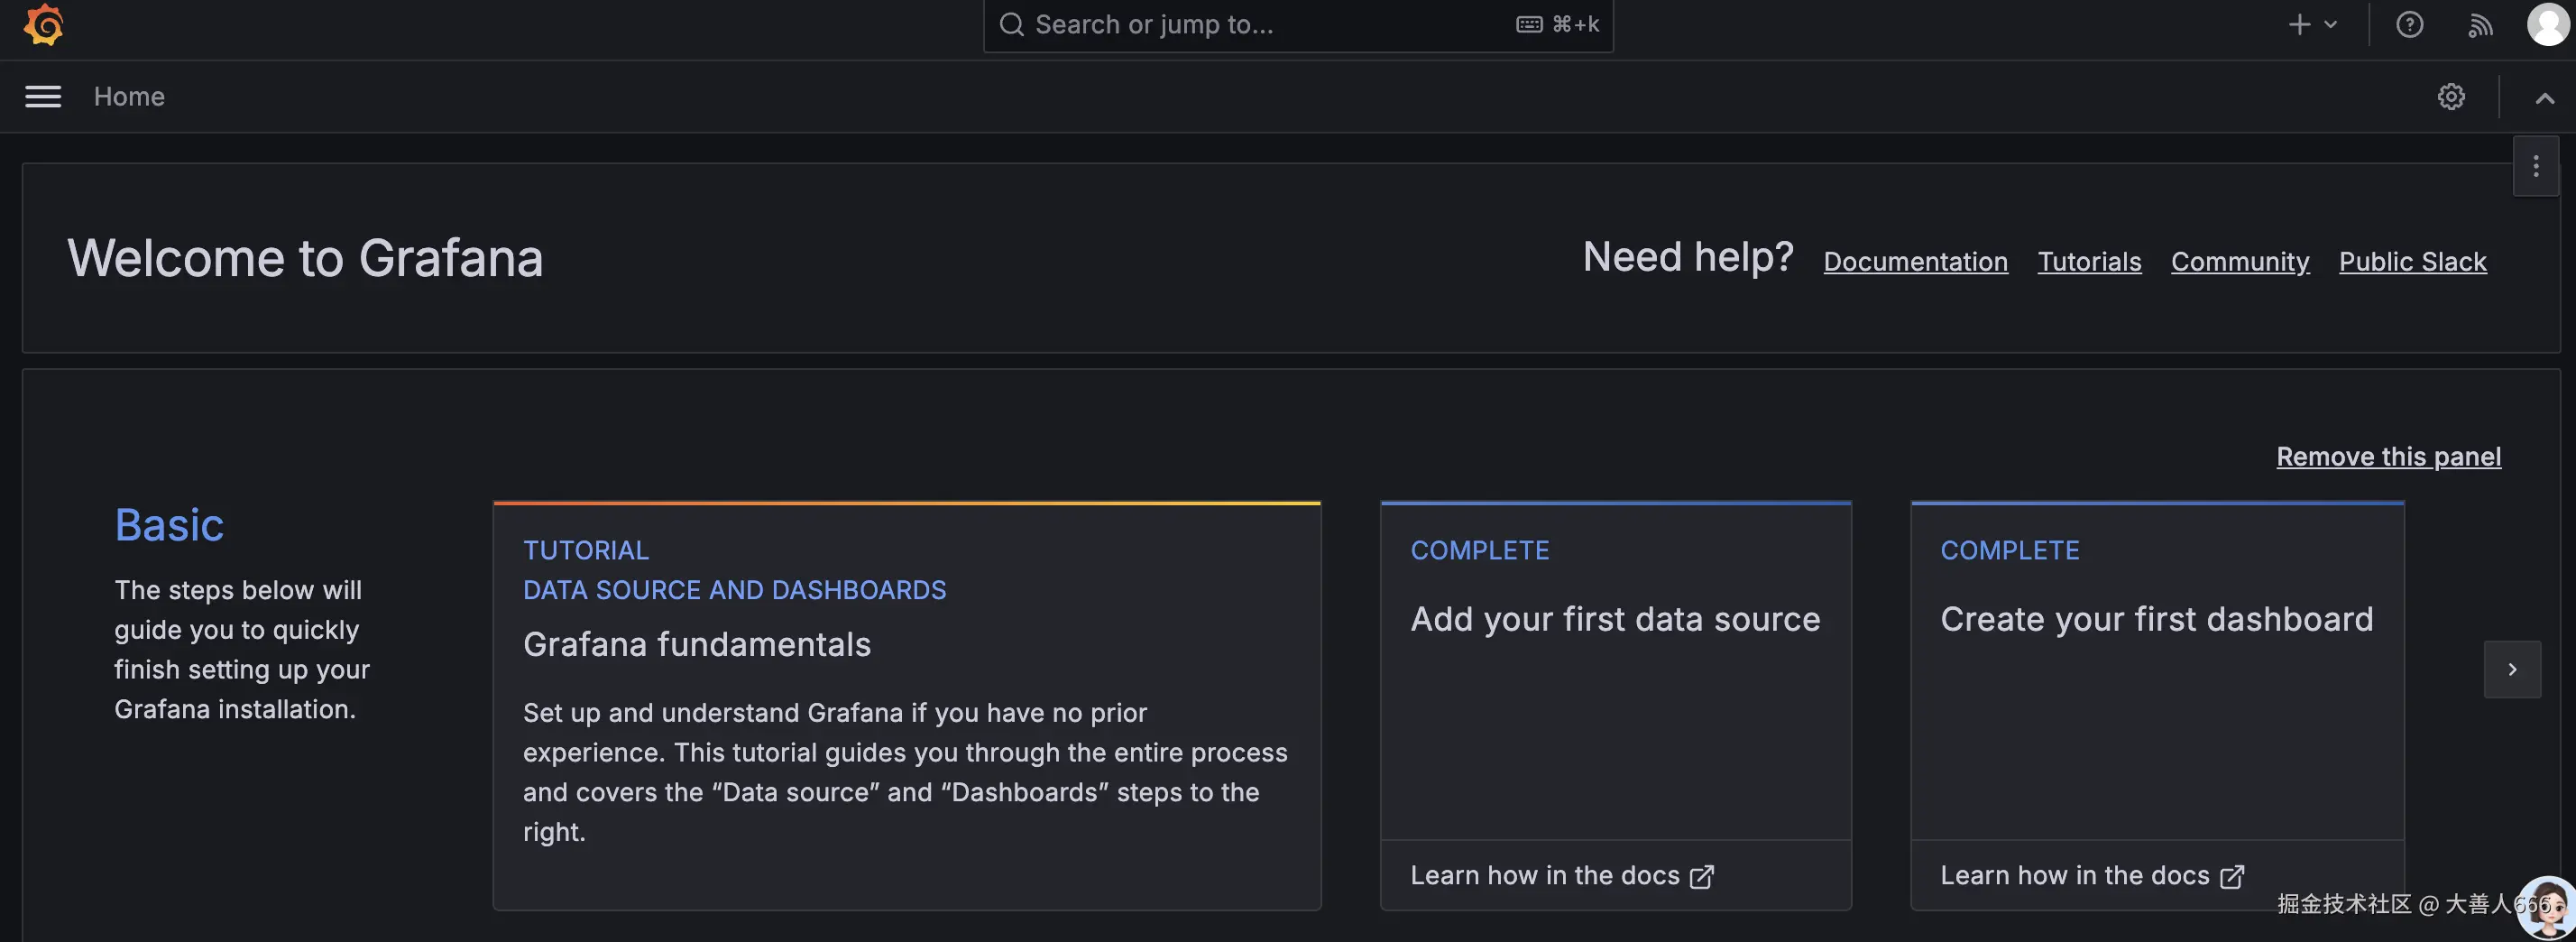The width and height of the screenshot is (2576, 942).
Task: Open the panel three-dot menu
Action: 2535,167
